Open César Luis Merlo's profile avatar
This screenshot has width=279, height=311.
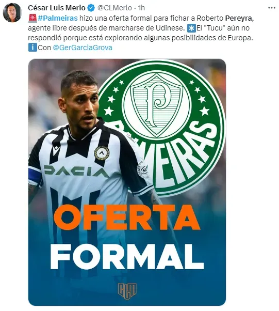click(12, 12)
